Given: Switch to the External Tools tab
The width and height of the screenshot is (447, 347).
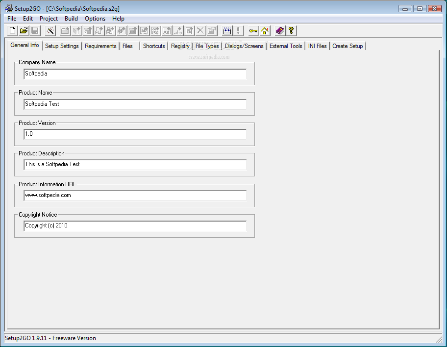Looking at the screenshot, I should click(286, 46).
